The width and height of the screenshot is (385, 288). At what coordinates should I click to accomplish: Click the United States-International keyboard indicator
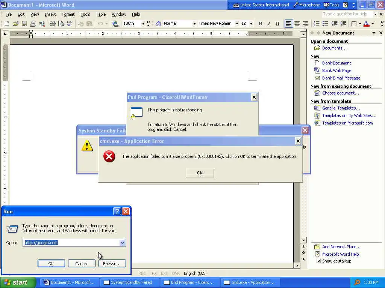[261, 5]
